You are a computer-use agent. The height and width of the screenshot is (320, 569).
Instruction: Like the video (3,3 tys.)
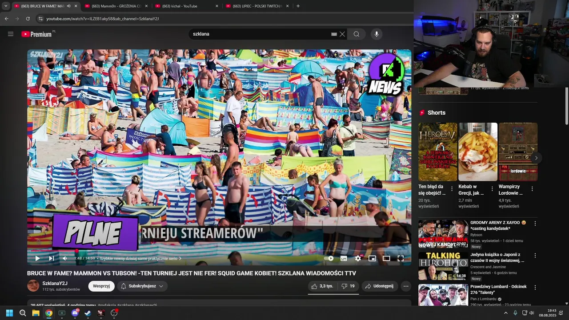[x=322, y=286]
